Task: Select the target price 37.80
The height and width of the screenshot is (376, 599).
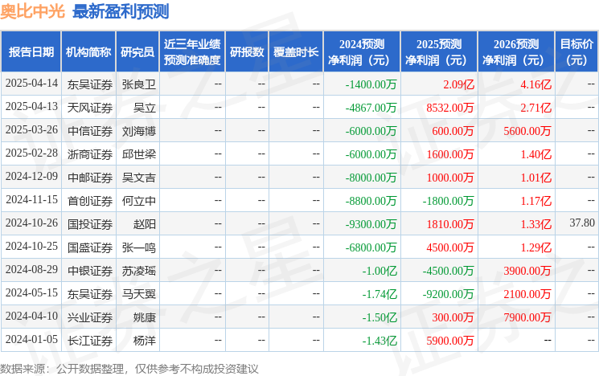Action: 582,223
